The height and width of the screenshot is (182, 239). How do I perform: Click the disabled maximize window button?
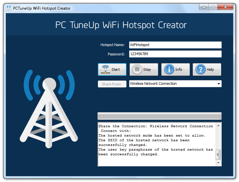(x=213, y=7)
